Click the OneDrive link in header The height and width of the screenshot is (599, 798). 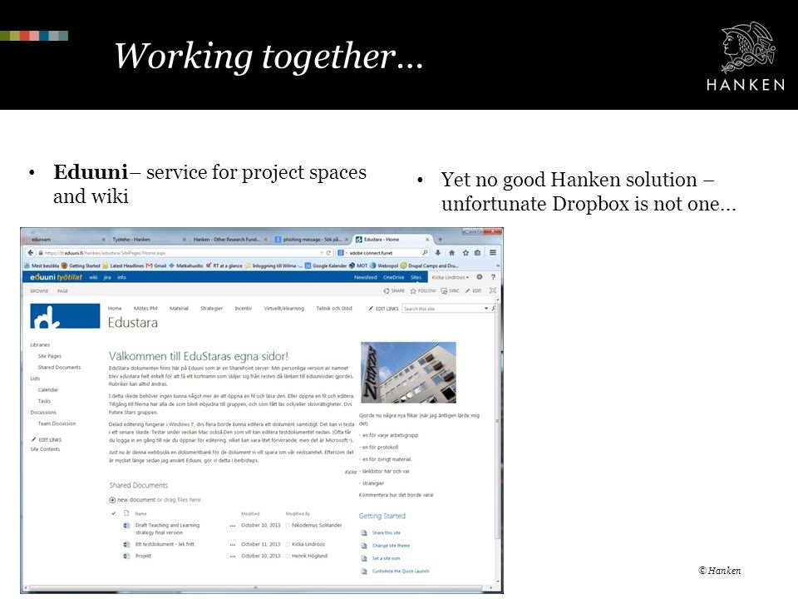coord(393,278)
